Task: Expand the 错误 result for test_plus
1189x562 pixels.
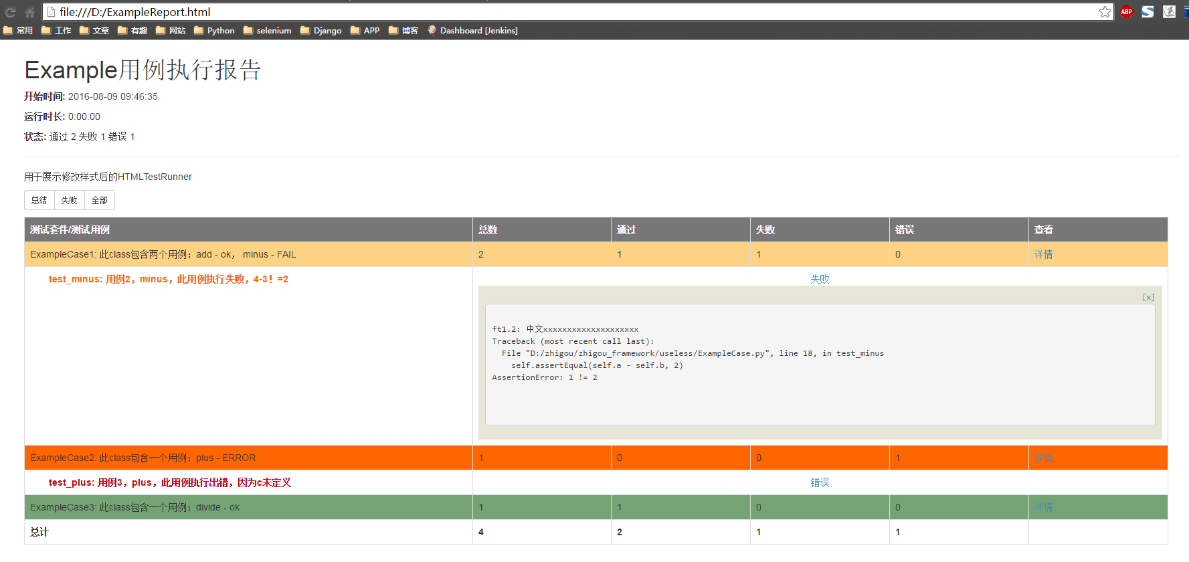Action: click(x=820, y=482)
